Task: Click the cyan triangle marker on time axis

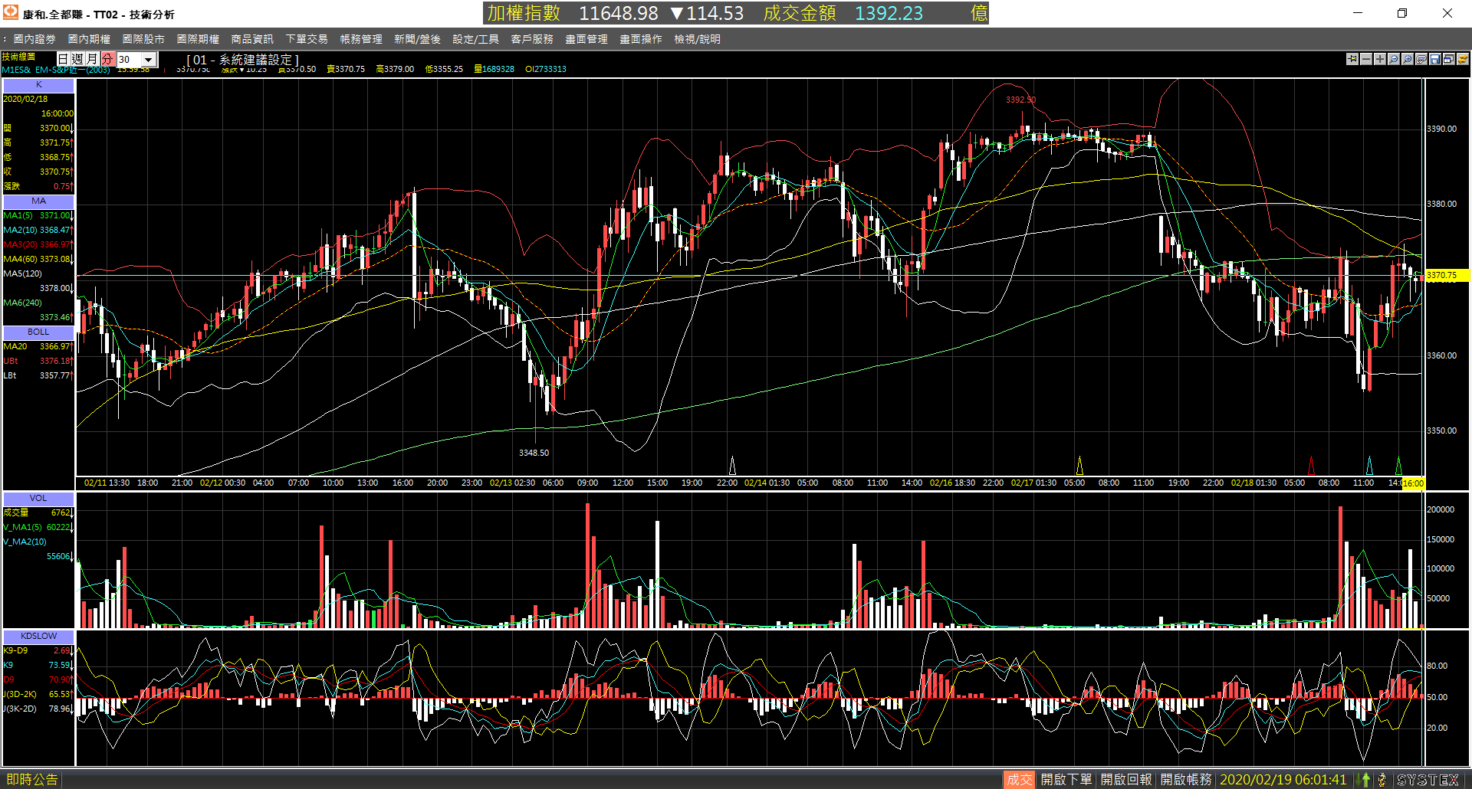Action: click(x=1370, y=466)
